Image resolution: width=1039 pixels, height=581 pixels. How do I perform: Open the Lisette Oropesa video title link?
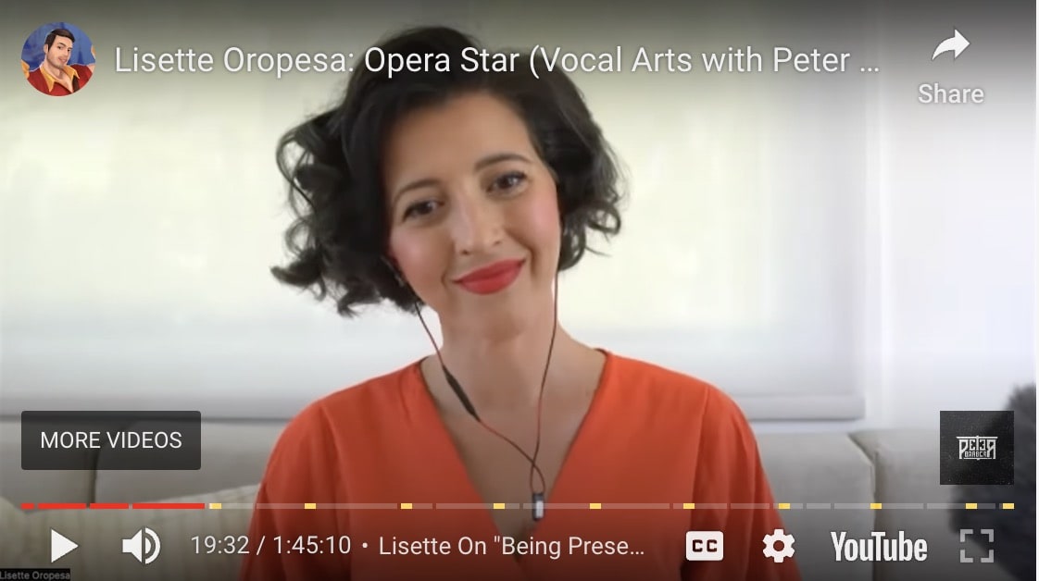point(497,60)
